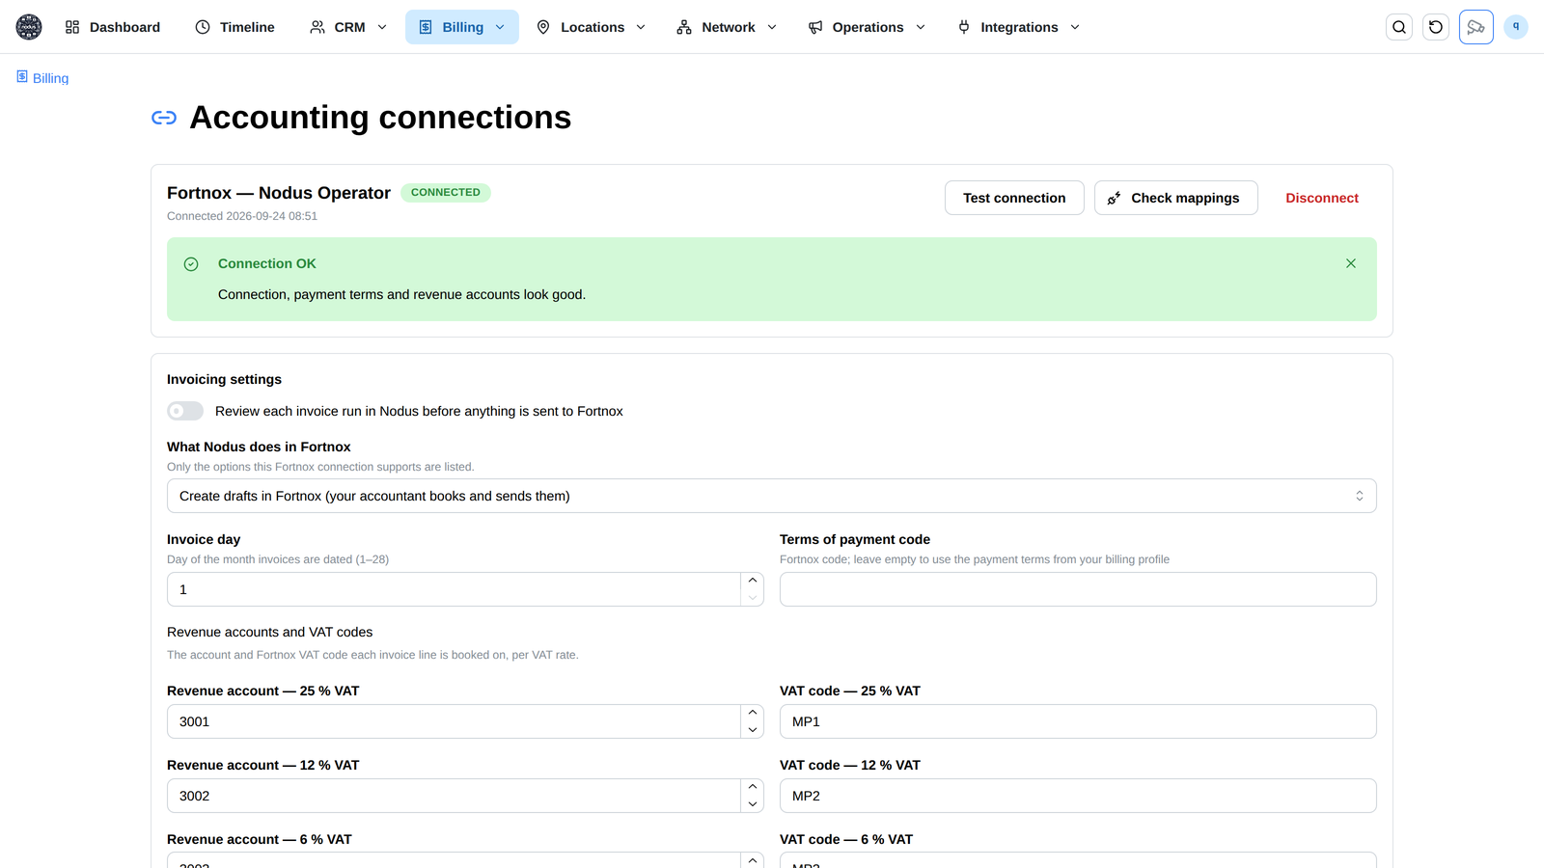
Task: Expand the Billing menu chevron
Action: [x=500, y=27]
